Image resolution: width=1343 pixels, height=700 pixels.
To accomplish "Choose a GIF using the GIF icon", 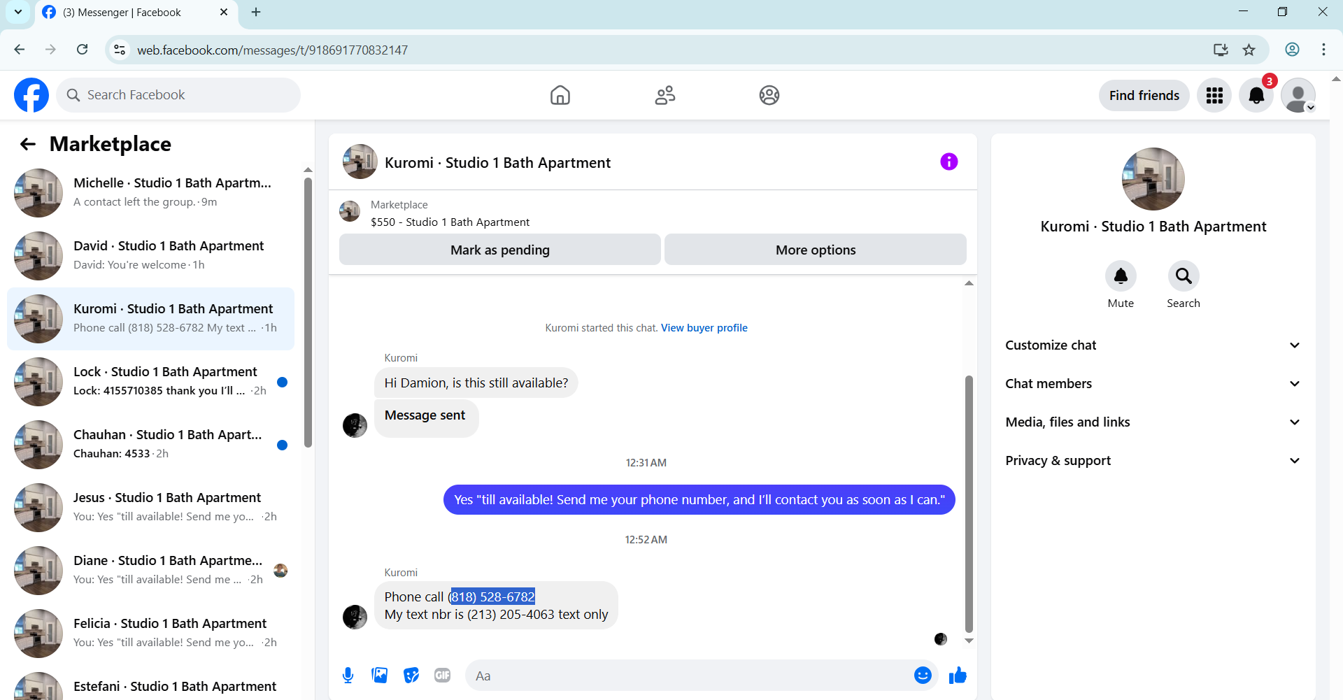I will pyautogui.click(x=443, y=676).
